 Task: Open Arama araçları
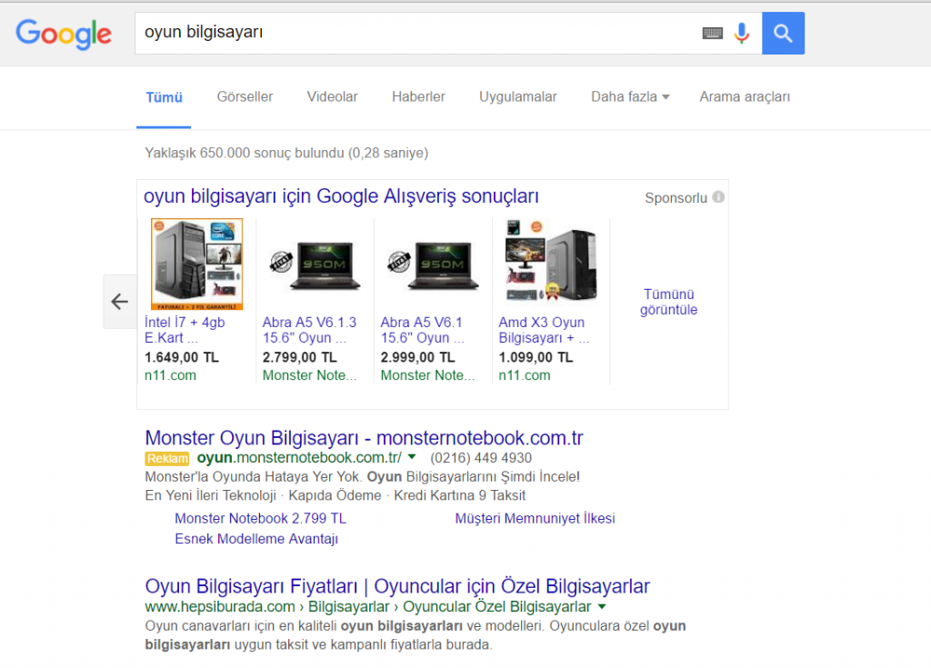pyautogui.click(x=745, y=96)
